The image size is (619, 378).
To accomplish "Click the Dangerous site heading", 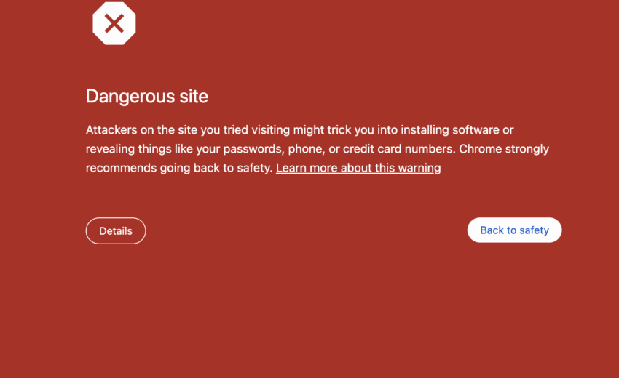I will [x=147, y=96].
